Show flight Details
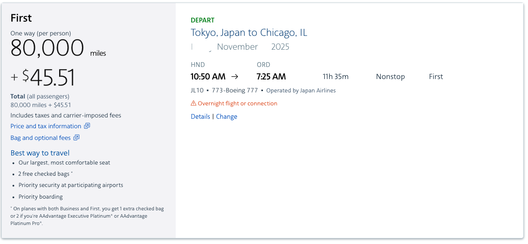The height and width of the screenshot is (244, 528). [200, 117]
